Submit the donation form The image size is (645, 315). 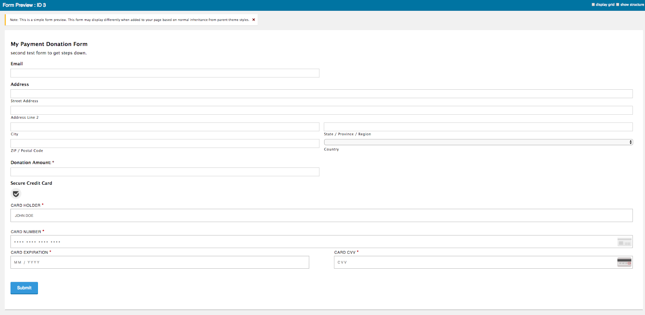click(24, 288)
